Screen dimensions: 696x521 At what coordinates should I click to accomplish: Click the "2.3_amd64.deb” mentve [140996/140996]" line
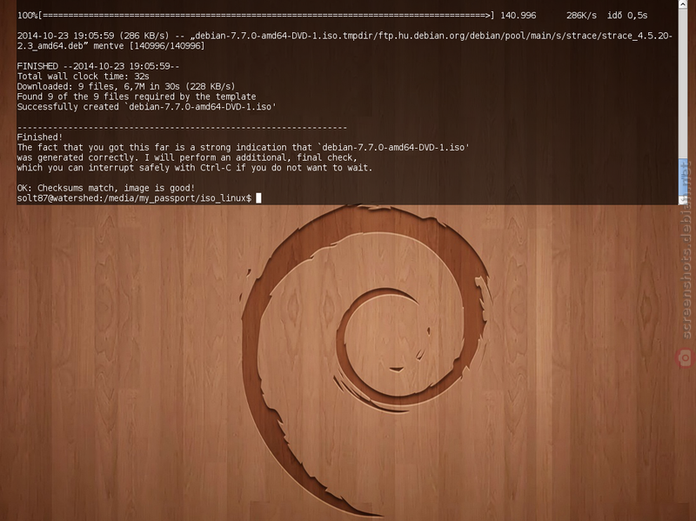coord(111,46)
